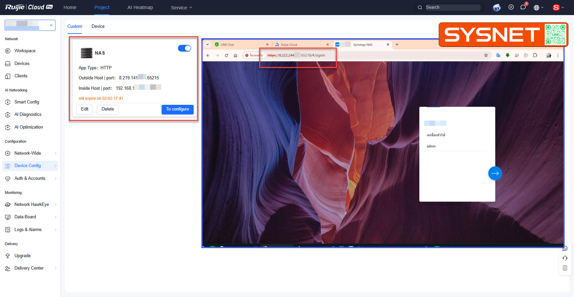The width and height of the screenshot is (574, 297).
Task: Open the globe language dropdown
Action: tap(539, 7)
